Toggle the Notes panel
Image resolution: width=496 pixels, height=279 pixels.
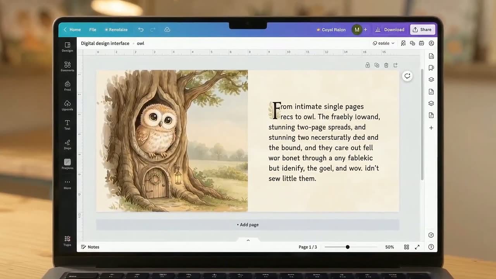coord(90,247)
